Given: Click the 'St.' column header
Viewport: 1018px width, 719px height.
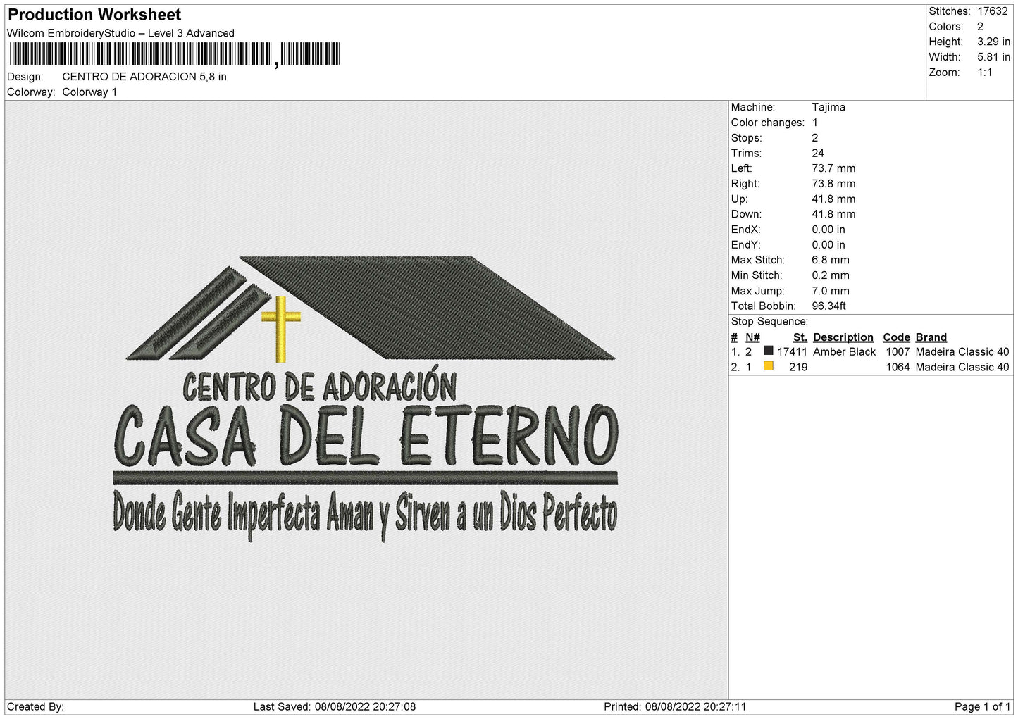Looking at the screenshot, I should pos(800,337).
